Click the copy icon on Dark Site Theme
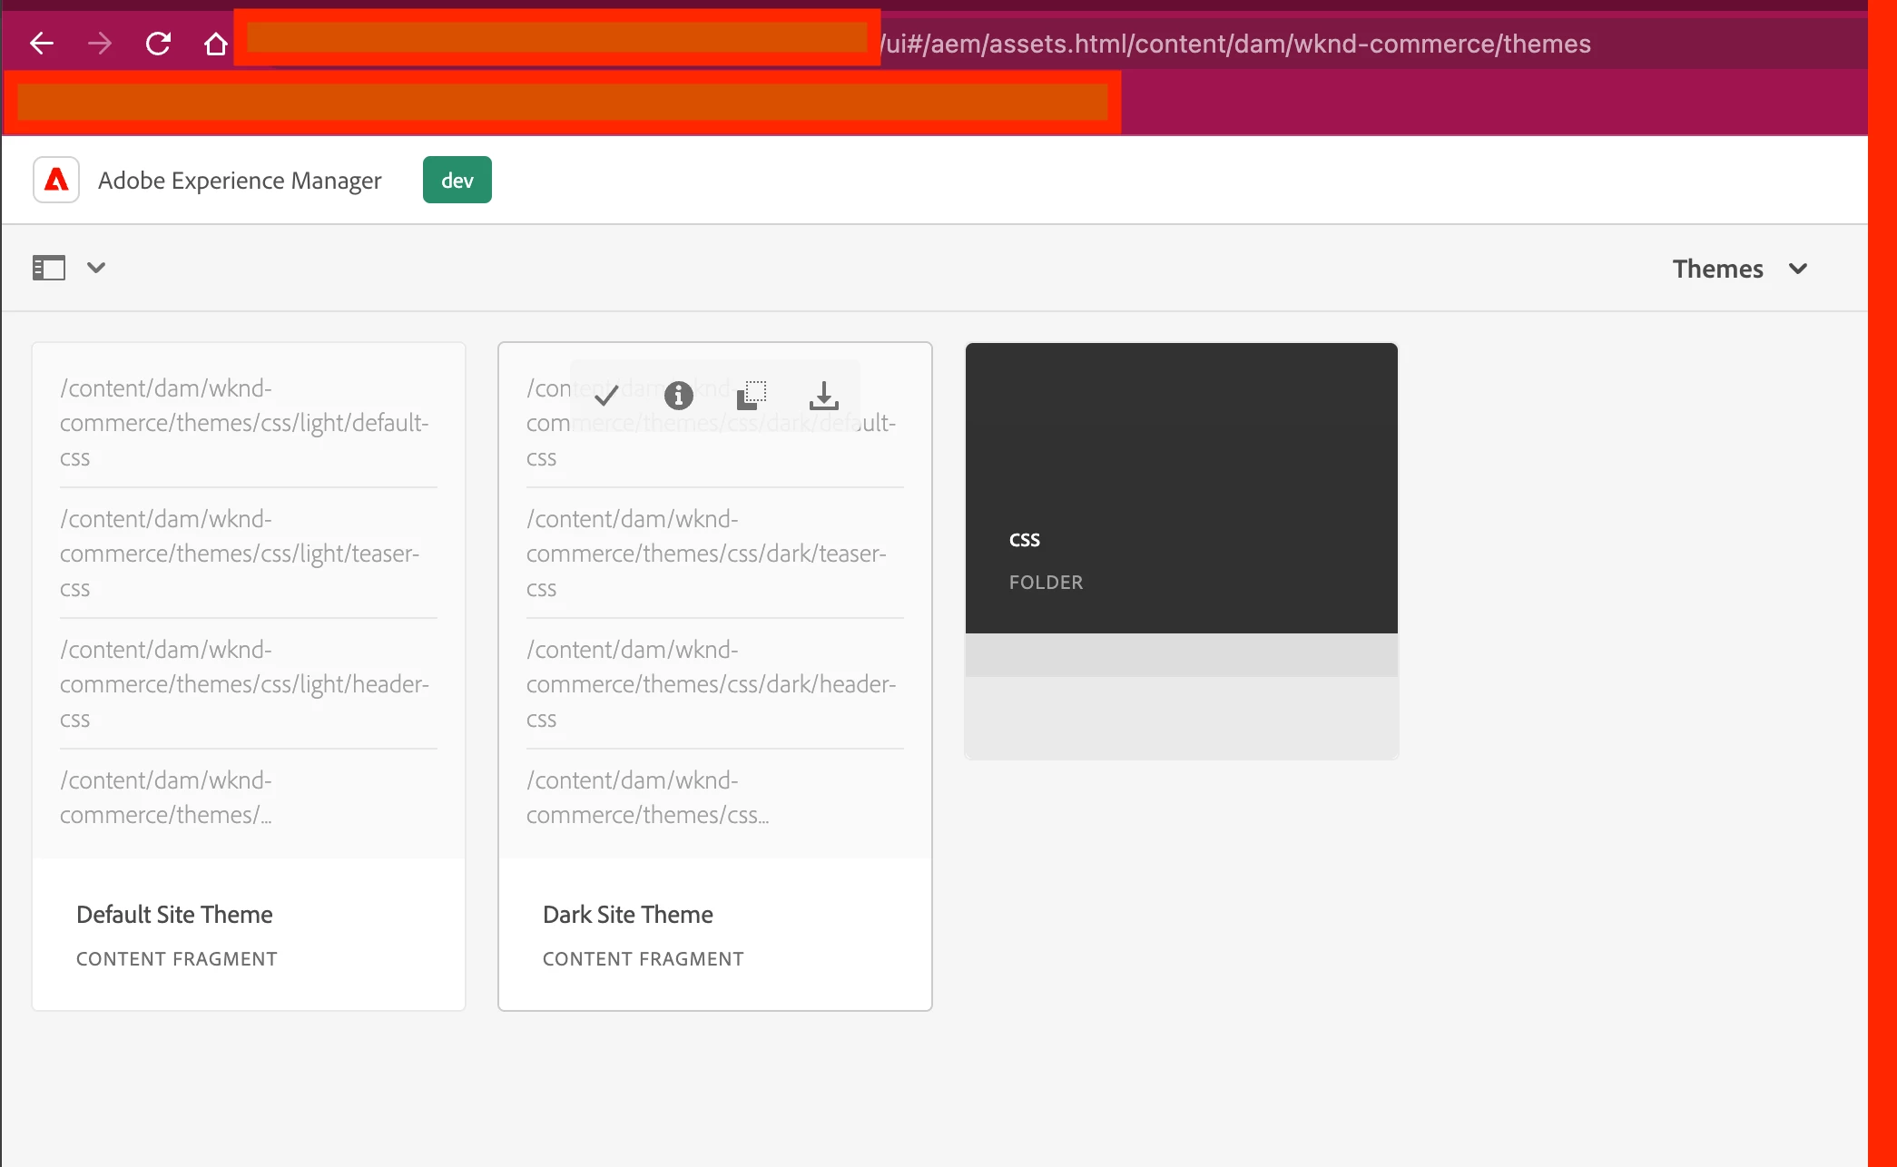This screenshot has height=1167, width=1897. pyautogui.click(x=751, y=395)
